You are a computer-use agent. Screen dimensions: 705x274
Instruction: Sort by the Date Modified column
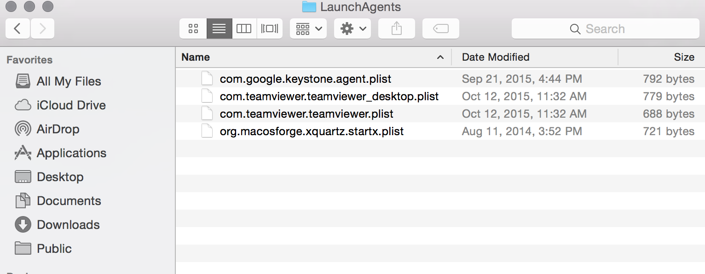(x=496, y=57)
